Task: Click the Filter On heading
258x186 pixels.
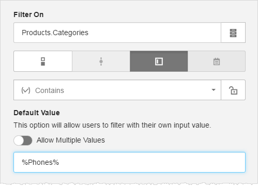Action: point(28,14)
